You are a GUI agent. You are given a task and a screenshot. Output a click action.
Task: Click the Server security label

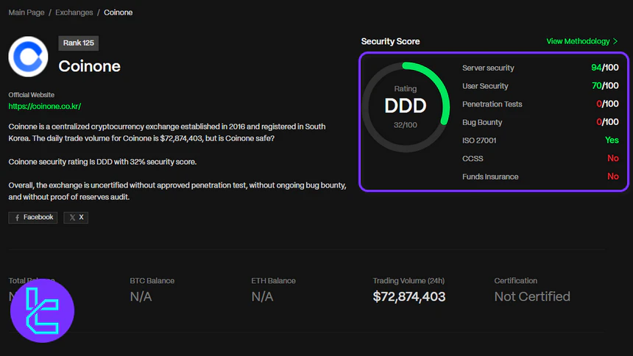488,68
